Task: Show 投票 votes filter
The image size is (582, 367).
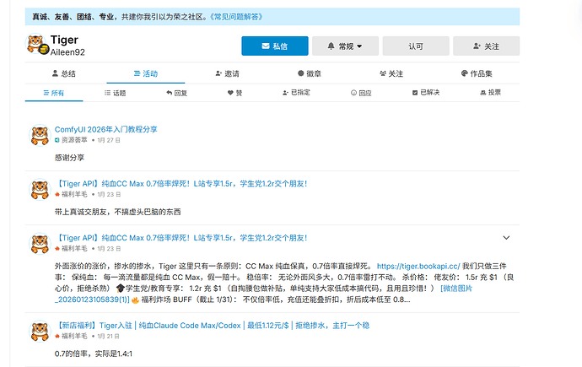Action: coord(490,93)
